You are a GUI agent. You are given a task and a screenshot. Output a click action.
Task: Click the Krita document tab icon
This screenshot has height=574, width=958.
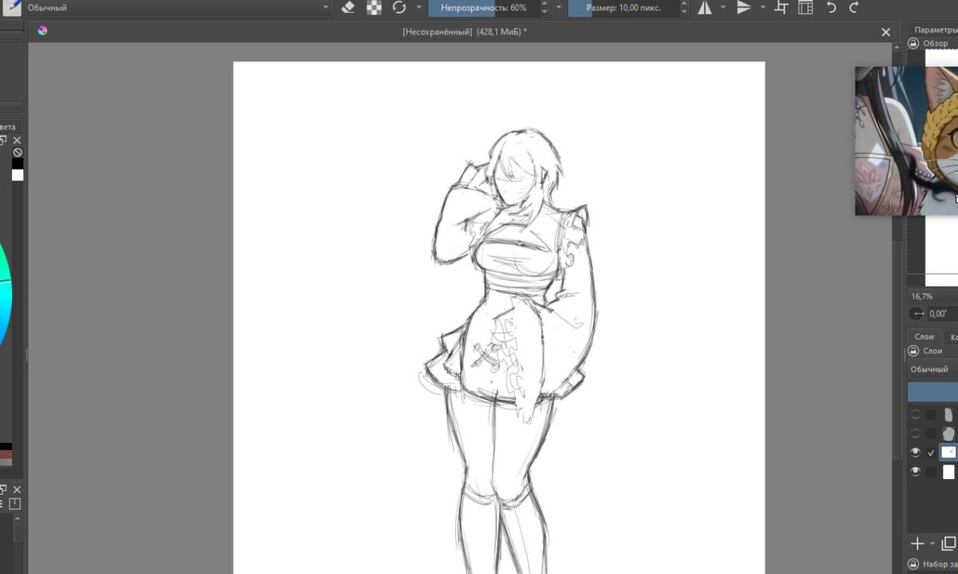tap(42, 31)
